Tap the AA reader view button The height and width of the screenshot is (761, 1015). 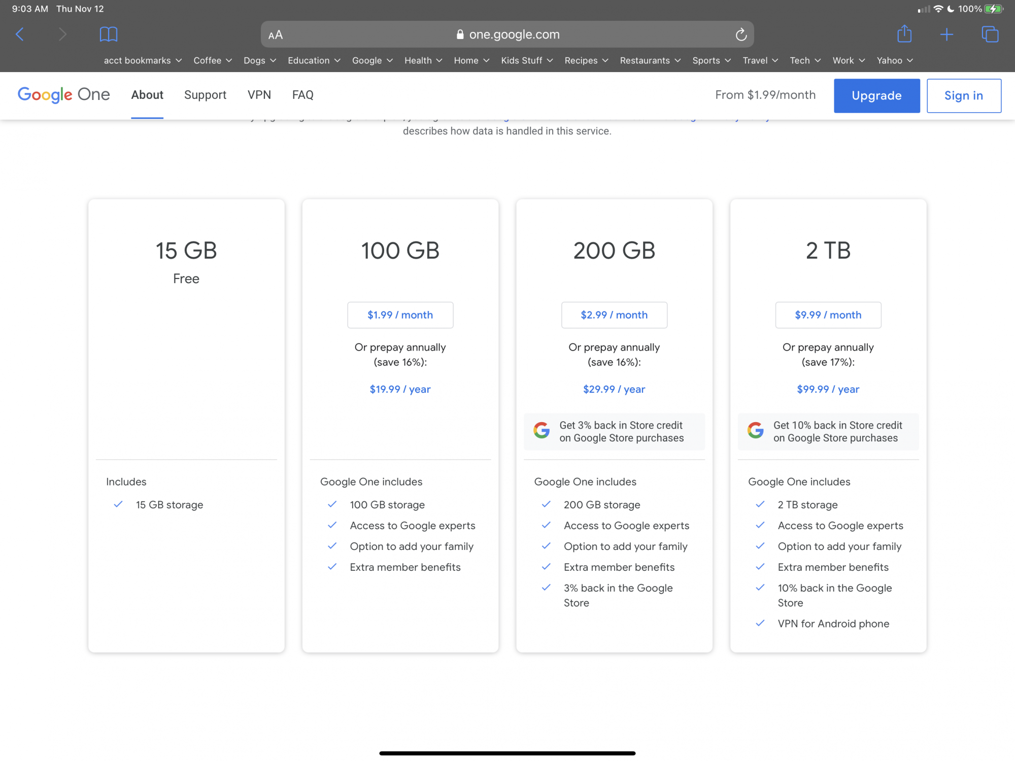276,35
